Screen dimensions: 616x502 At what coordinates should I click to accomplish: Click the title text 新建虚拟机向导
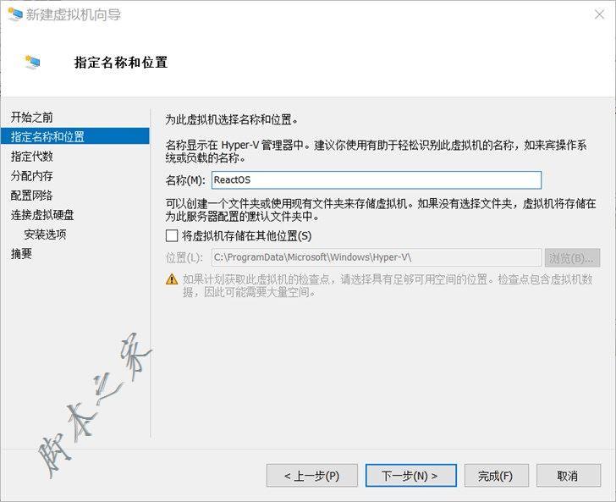[74, 14]
